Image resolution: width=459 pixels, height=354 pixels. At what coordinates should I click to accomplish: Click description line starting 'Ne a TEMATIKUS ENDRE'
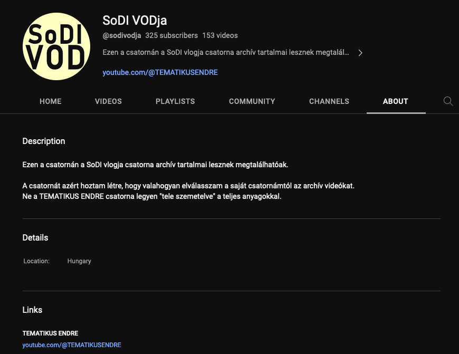pyautogui.click(x=152, y=196)
